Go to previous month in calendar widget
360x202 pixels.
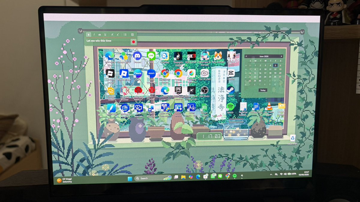click(x=246, y=56)
